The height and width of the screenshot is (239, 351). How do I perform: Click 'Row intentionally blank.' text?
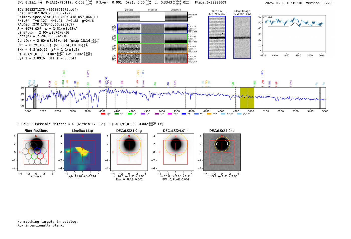(41, 225)
